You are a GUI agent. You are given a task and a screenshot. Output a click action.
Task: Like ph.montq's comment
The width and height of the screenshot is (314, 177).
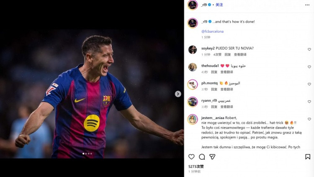[309, 84]
